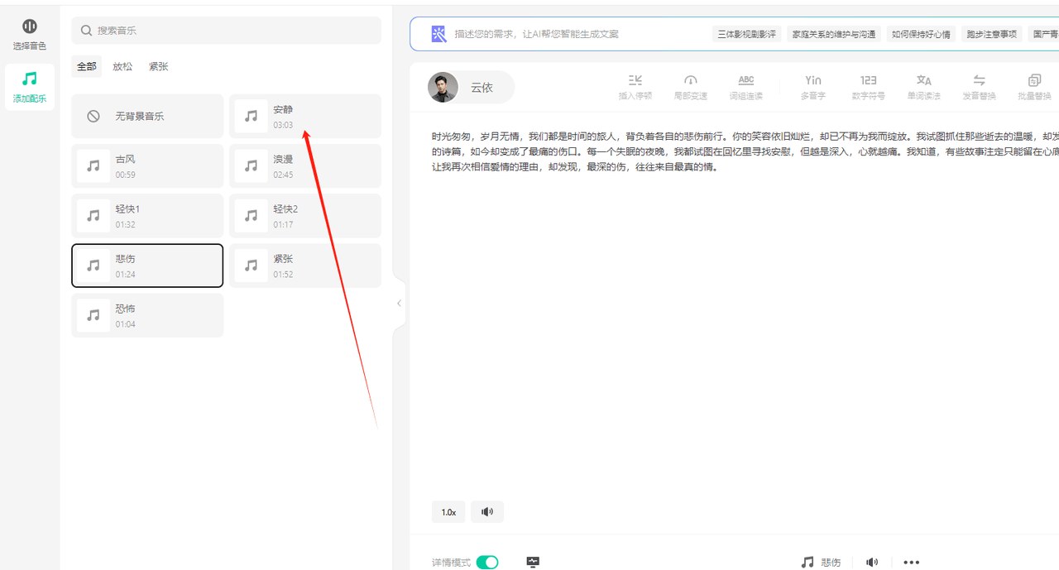
Task: Focus the AI 描述您的需求 prompt field
Action: [x=537, y=34]
